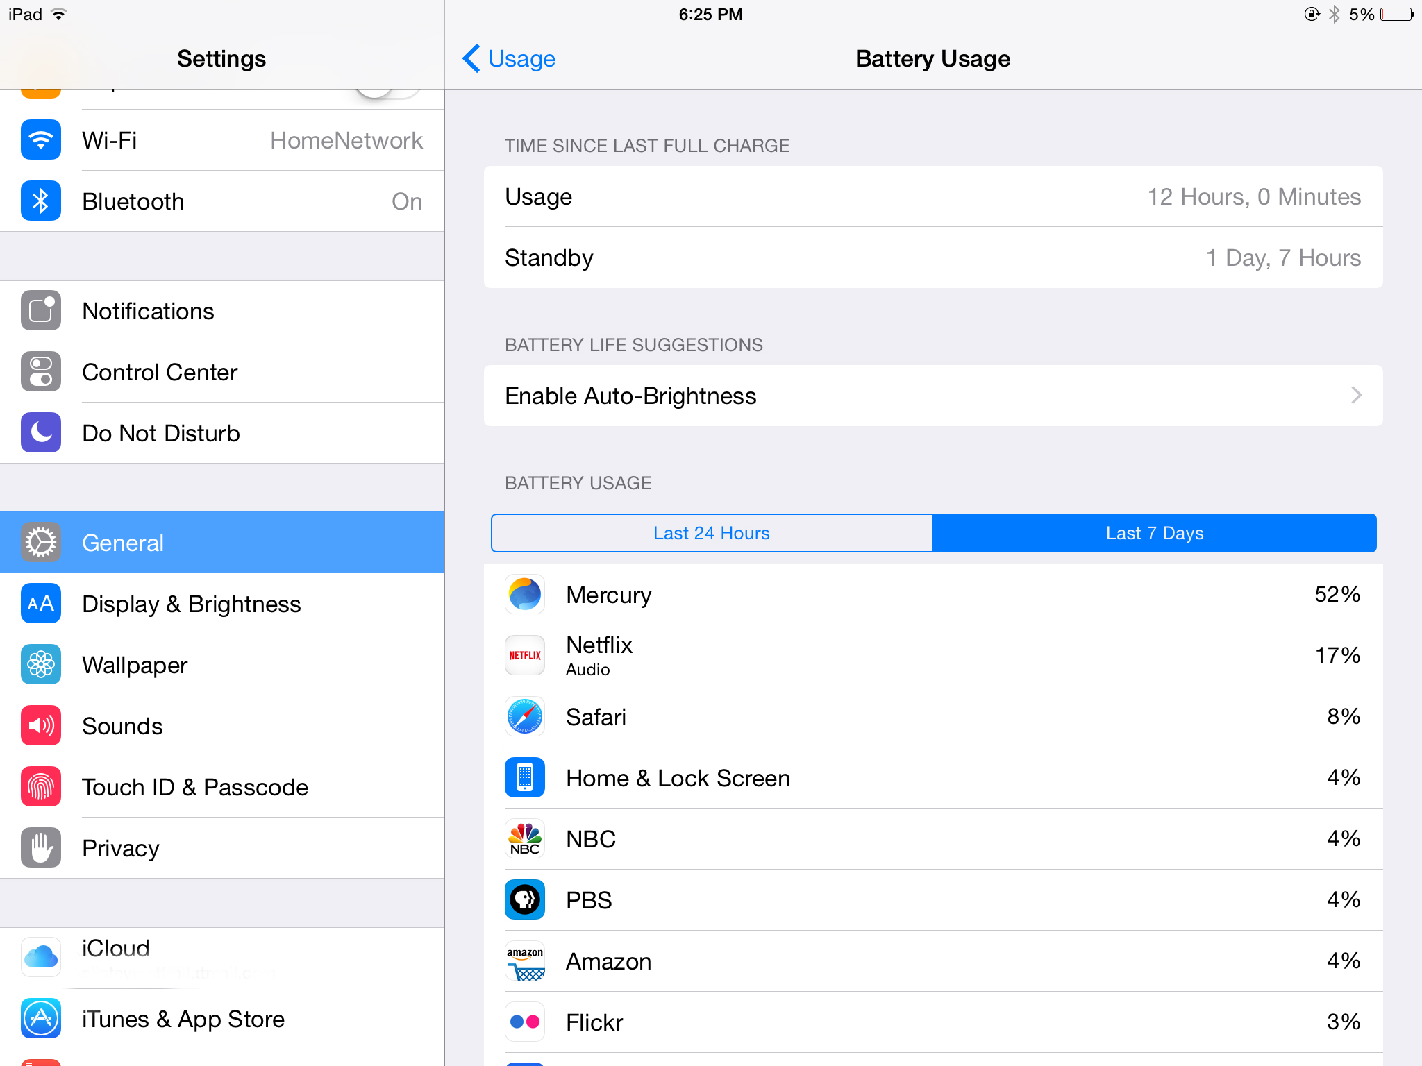The height and width of the screenshot is (1066, 1422).
Task: Open Wi-Fi settings row
Action: pyautogui.click(x=222, y=140)
